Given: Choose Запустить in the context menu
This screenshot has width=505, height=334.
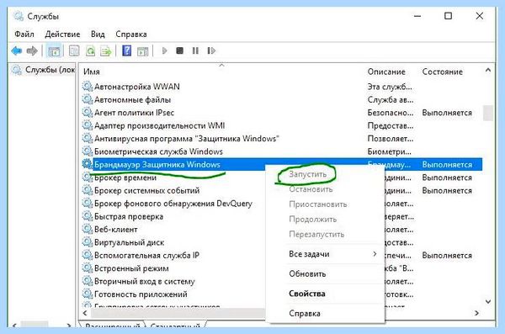Looking at the screenshot, I should pos(307,174).
